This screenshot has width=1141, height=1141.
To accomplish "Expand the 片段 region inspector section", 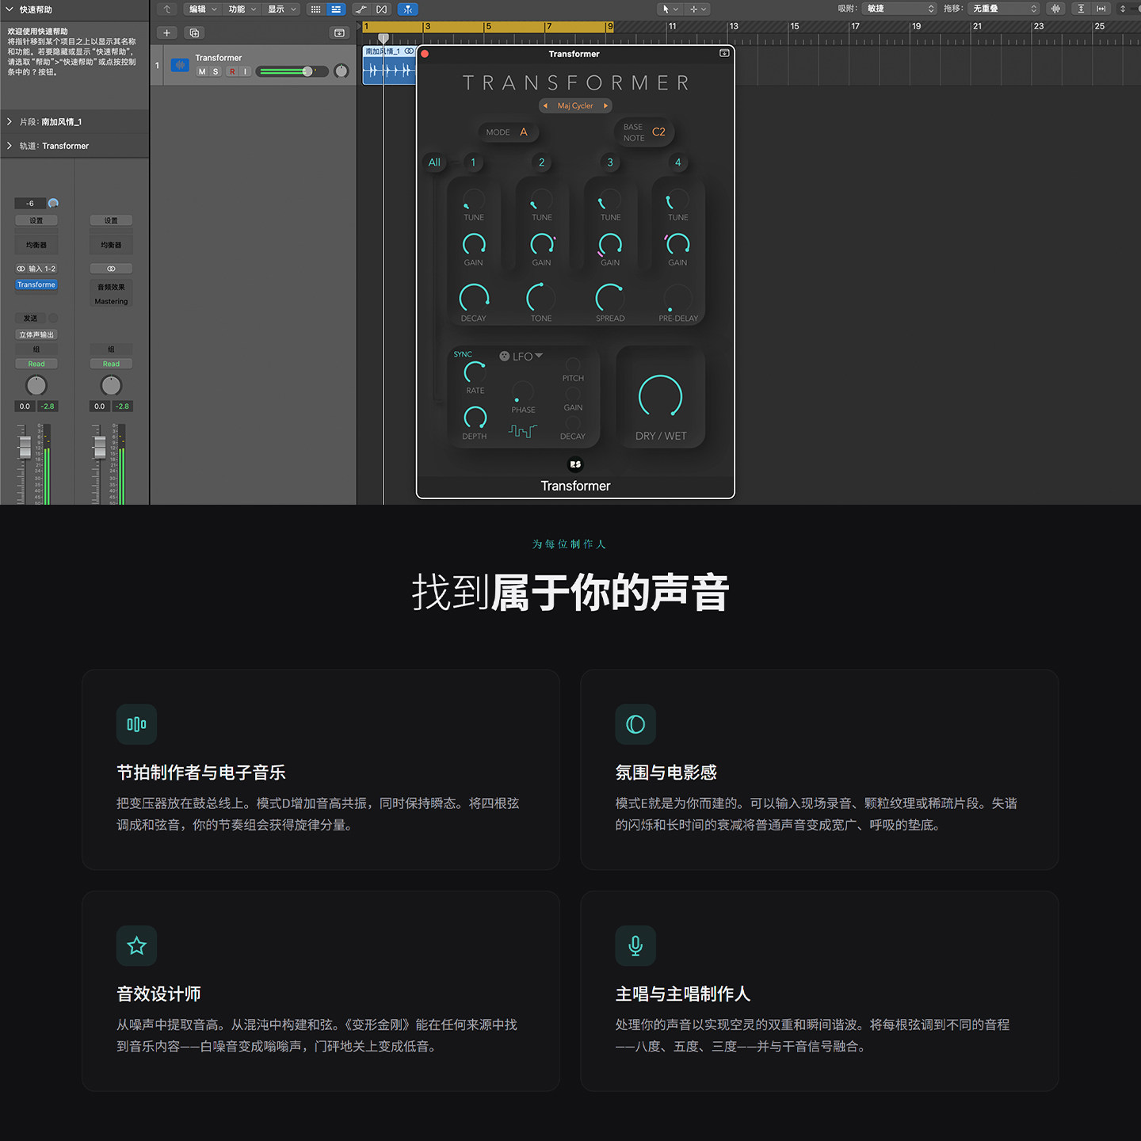I will pyautogui.click(x=10, y=122).
